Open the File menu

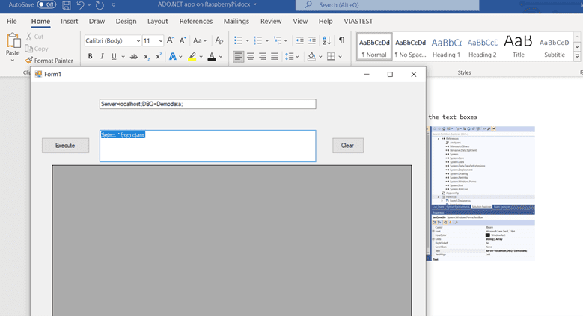click(11, 21)
